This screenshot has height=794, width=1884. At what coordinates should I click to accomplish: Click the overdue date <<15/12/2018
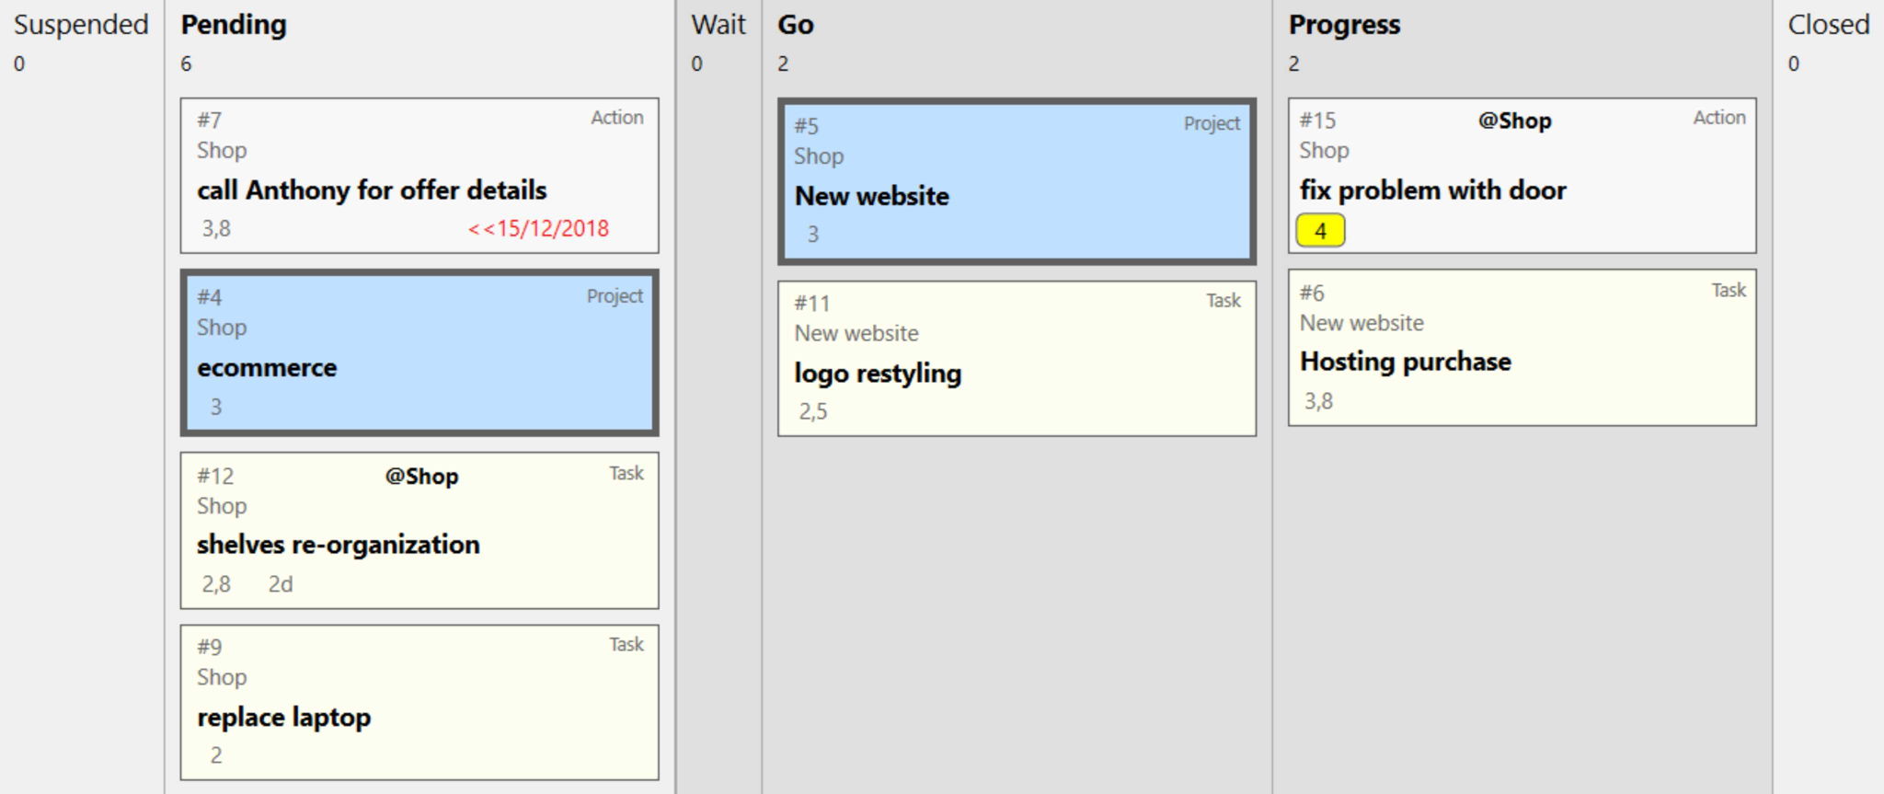[x=538, y=228]
